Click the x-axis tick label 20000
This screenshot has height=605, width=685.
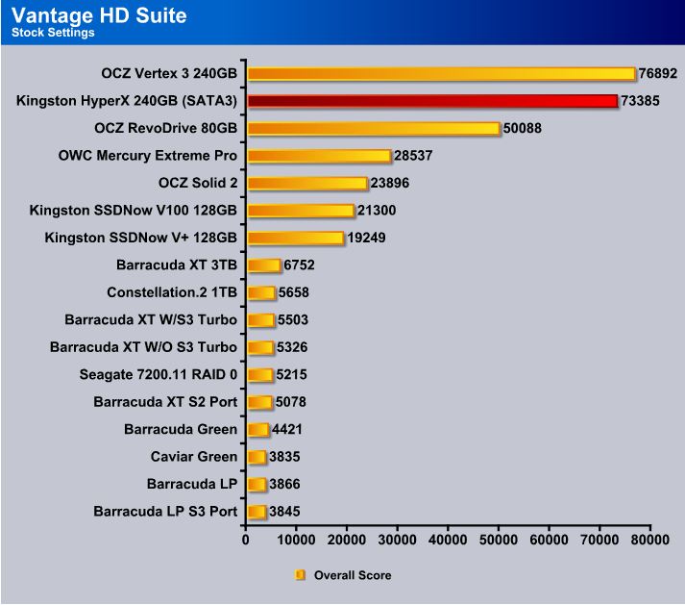(x=347, y=540)
